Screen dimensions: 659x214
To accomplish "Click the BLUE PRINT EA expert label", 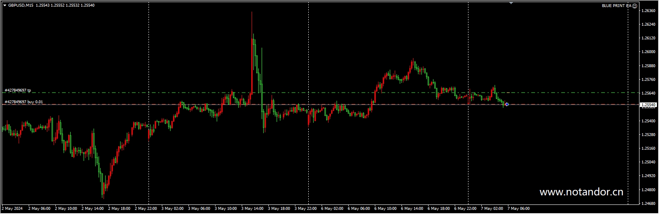I will [x=616, y=6].
